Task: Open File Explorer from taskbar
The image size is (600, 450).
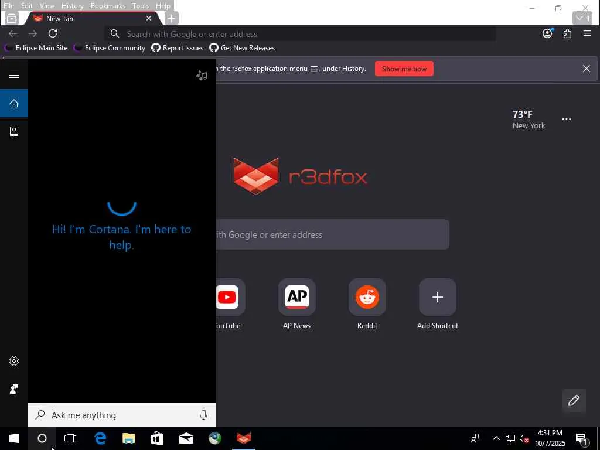Action: click(x=128, y=438)
